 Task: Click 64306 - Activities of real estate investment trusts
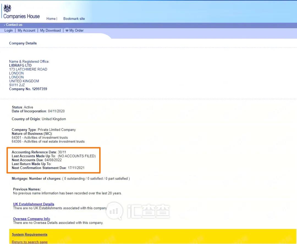click(x=48, y=141)
